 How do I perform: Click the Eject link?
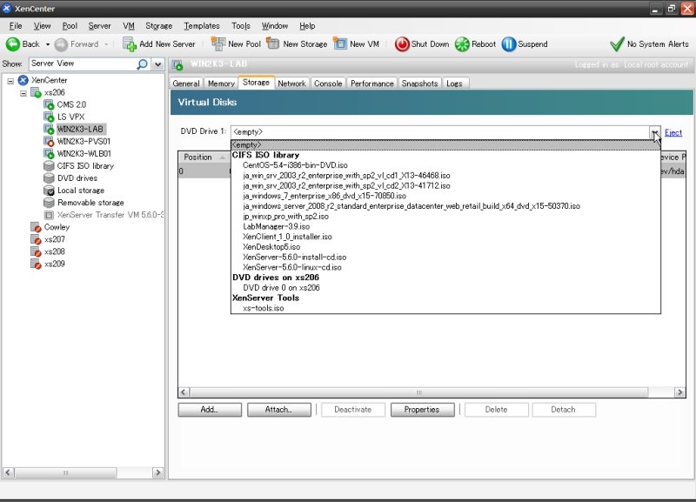click(673, 133)
